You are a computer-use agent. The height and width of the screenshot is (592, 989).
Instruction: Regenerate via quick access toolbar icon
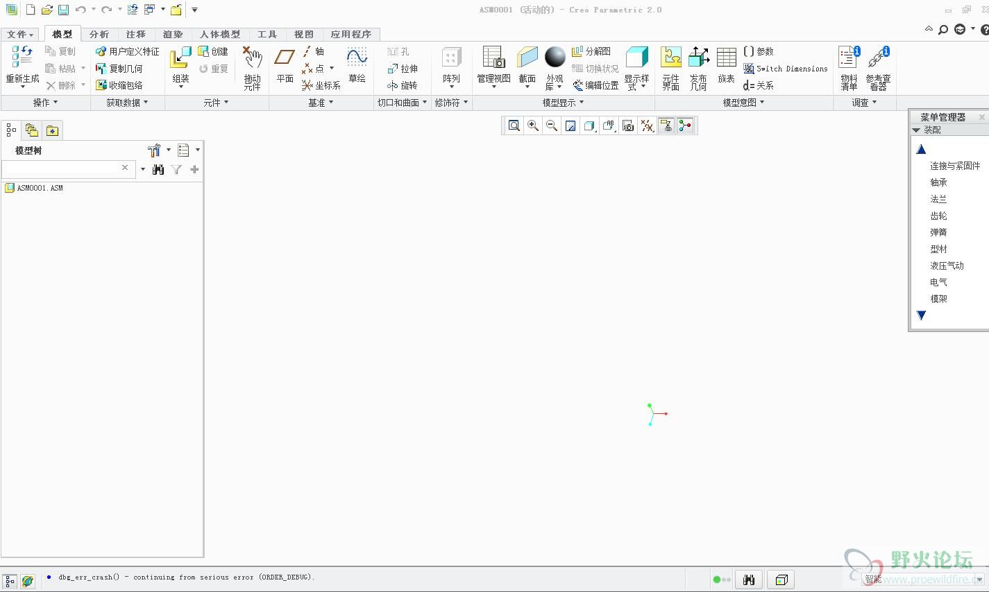click(133, 10)
